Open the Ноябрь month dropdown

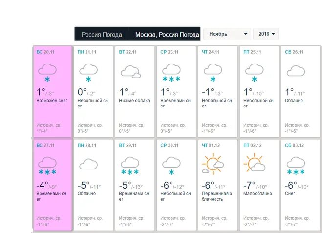click(227, 34)
